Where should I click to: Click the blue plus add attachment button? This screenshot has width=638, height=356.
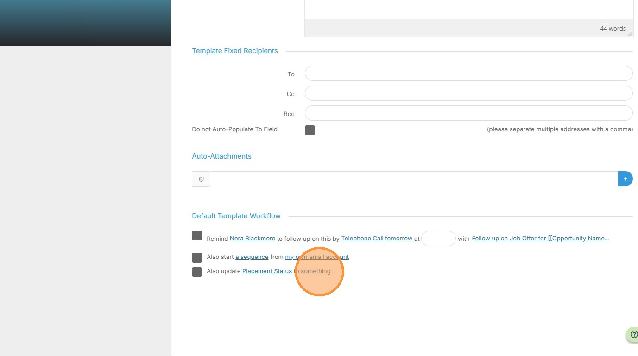[x=625, y=179]
